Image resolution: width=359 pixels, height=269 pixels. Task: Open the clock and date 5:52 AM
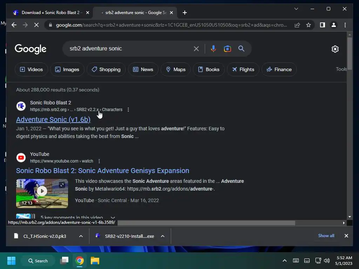pyautogui.click(x=344, y=261)
